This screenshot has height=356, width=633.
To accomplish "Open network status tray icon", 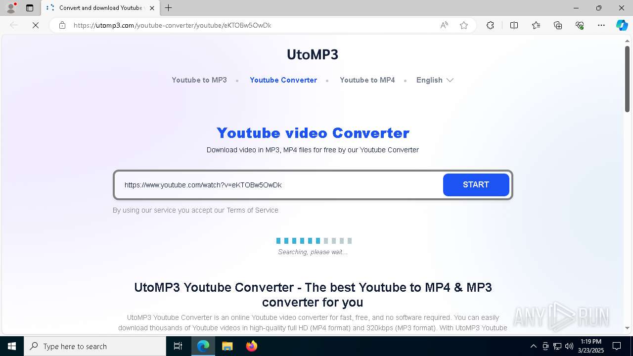I will coord(557,346).
